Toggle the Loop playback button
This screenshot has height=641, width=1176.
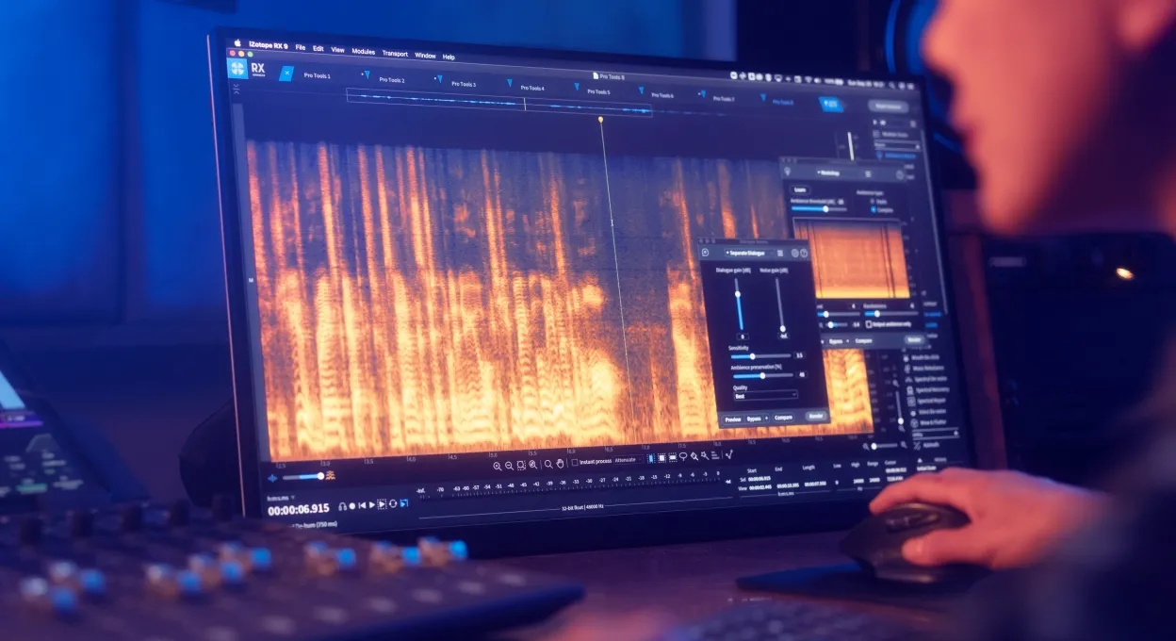pyautogui.click(x=393, y=504)
